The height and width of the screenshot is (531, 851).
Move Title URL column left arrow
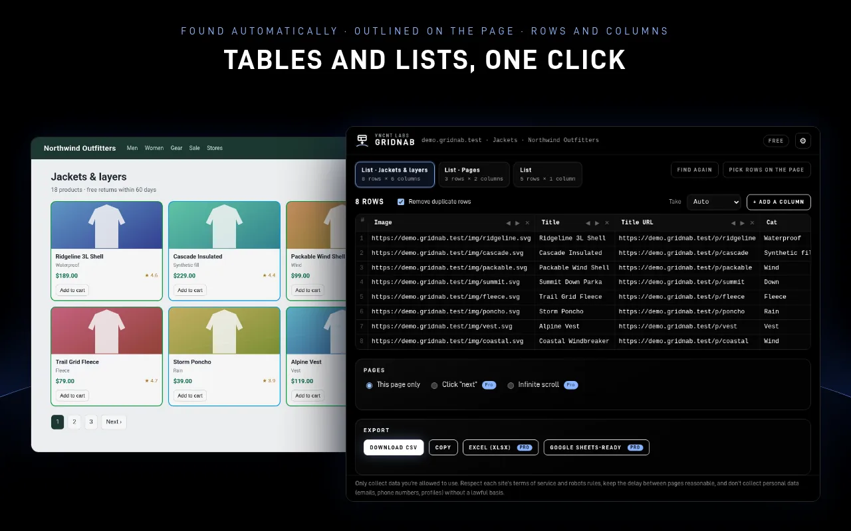[733, 223]
